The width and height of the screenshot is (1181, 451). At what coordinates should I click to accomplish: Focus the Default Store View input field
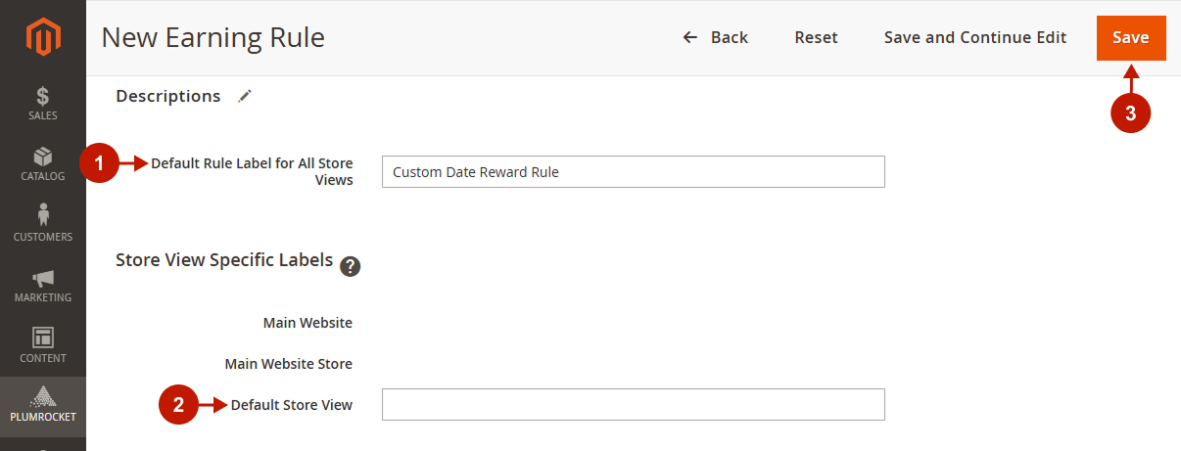pos(634,404)
